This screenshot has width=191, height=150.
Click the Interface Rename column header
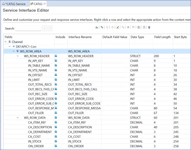click(84, 37)
